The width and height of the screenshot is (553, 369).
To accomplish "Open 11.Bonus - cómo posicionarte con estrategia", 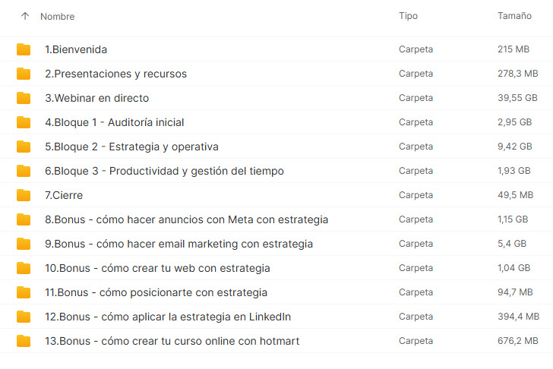I will tap(156, 292).
